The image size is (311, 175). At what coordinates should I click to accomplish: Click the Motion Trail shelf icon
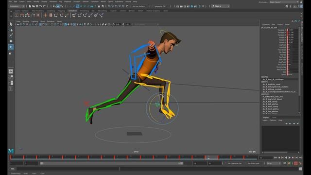(22, 15)
